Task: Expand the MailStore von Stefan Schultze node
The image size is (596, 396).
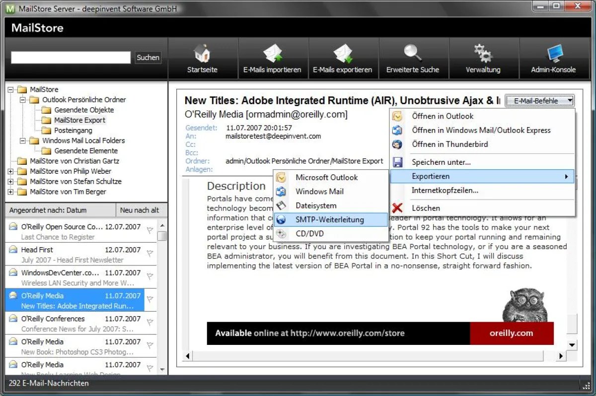Action: click(10, 181)
